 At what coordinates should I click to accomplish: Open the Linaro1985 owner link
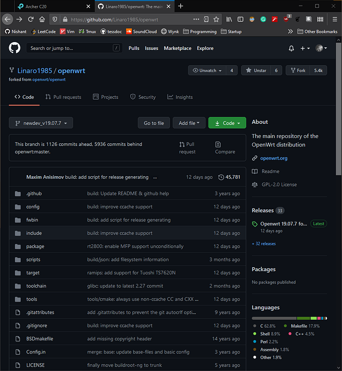[x=35, y=71]
